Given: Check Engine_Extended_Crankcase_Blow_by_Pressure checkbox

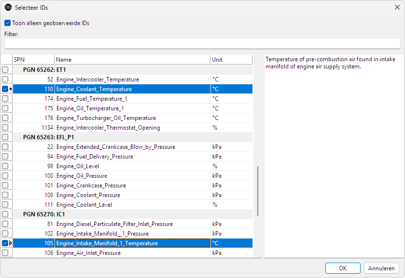Looking at the screenshot, I should 5,147.
